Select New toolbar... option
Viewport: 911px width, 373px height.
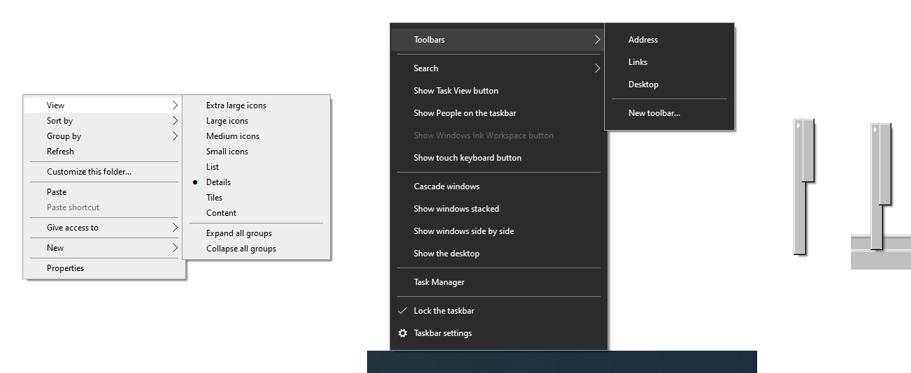point(654,113)
